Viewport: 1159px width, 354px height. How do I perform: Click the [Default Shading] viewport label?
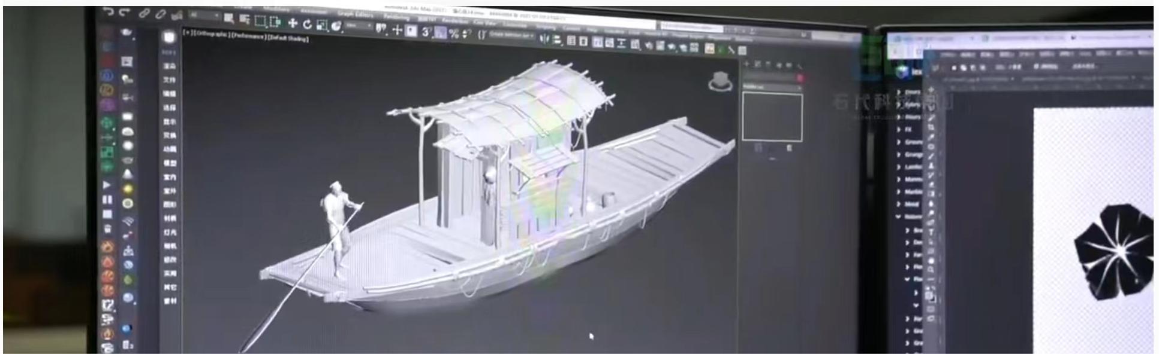288,38
